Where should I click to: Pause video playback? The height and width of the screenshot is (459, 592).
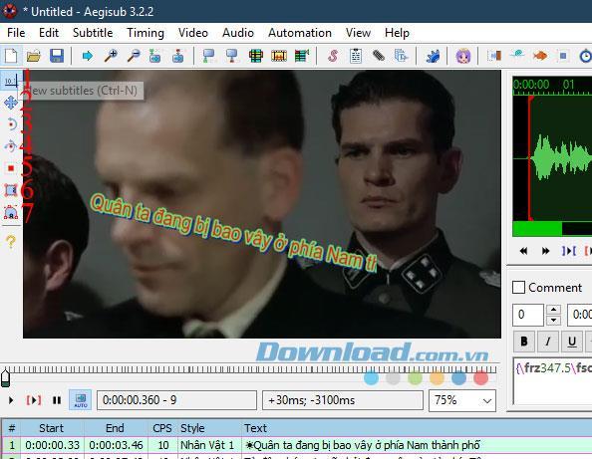[x=57, y=400]
